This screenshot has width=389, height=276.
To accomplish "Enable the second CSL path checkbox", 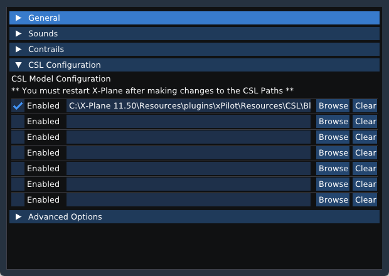I will click(x=18, y=122).
